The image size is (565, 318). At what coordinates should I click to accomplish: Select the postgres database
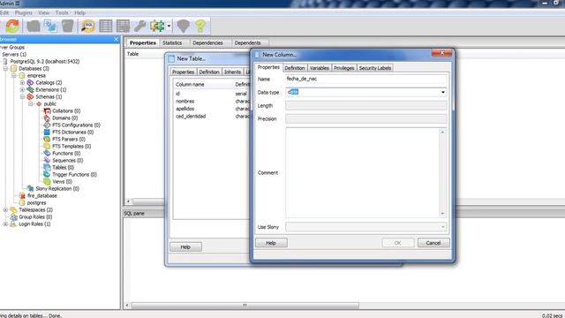pos(37,202)
